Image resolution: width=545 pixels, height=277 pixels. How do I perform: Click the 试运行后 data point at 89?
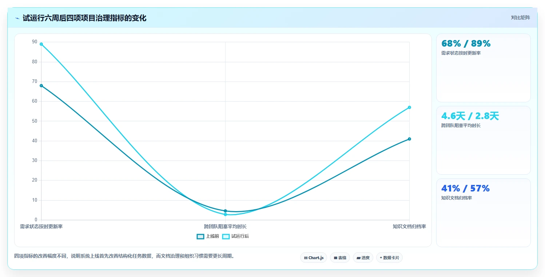point(41,44)
